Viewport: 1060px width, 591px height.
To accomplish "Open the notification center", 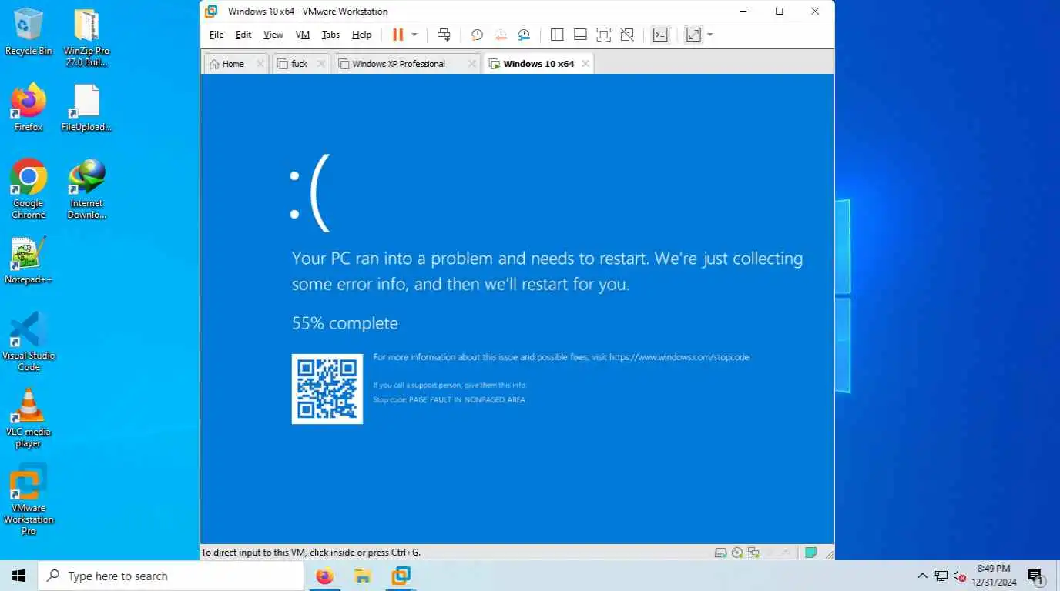I will (1036, 576).
